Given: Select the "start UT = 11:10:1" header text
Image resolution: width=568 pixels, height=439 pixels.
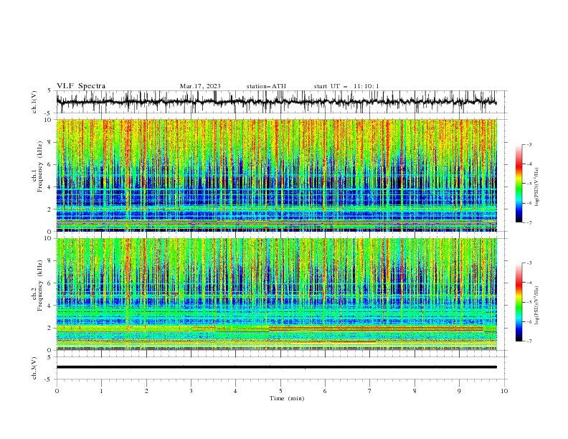Looking at the screenshot, I should [x=346, y=86].
